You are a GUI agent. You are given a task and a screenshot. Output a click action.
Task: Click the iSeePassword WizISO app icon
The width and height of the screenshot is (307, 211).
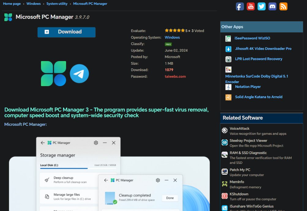(x=228, y=38)
